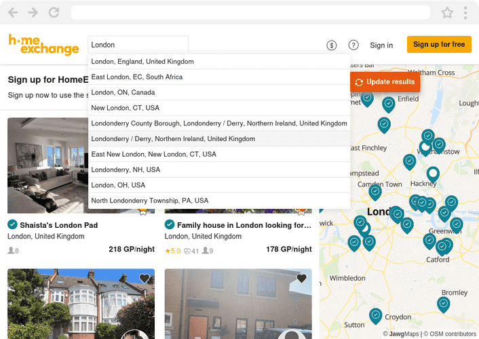Choose New London, CT, USA suggestion
The image size is (479, 339).
coord(219,108)
